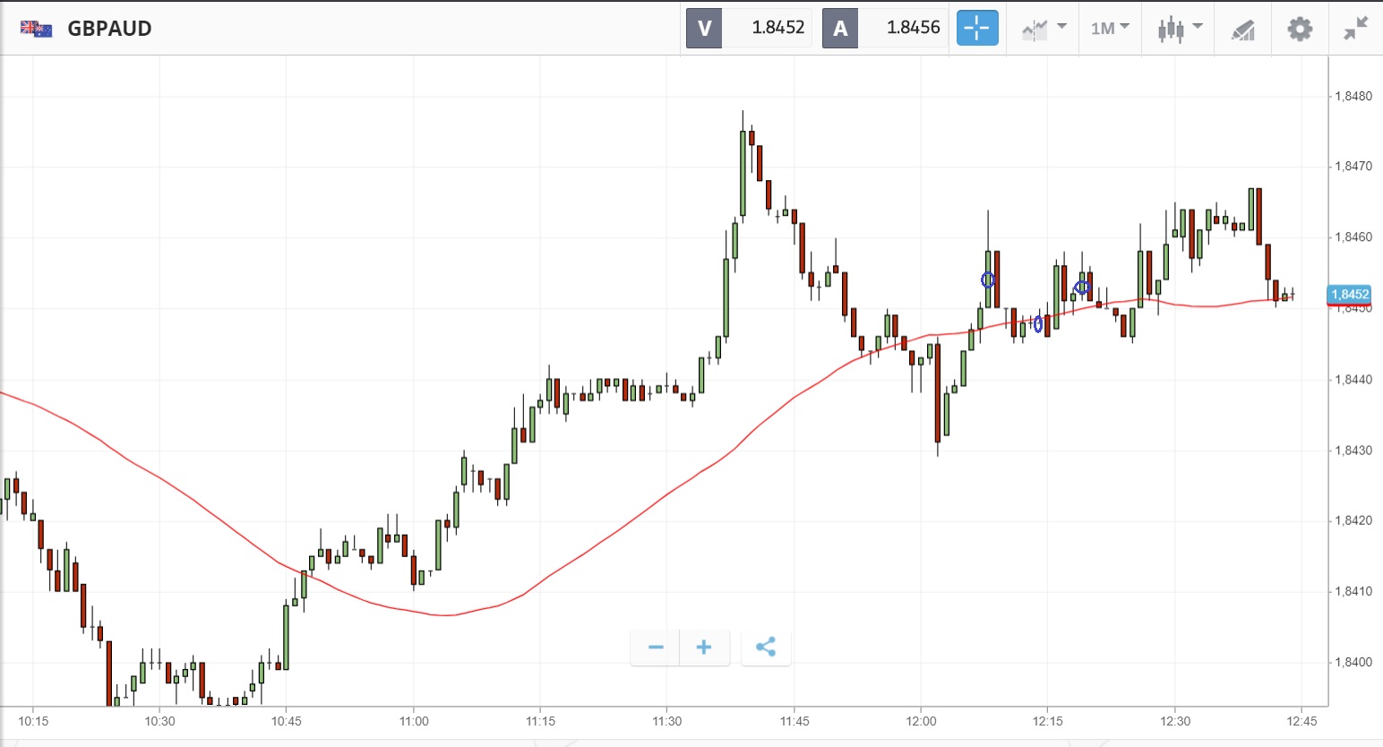Click the 12:00 time axis label
This screenshot has height=747, width=1383.
921,721
